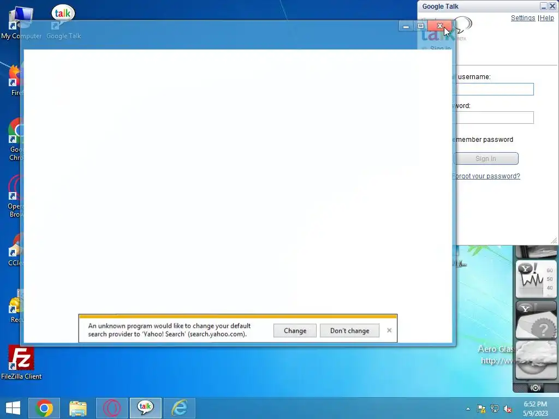Viewport: 559px width, 419px height.
Task: Minimize the Google Talk window
Action: pos(543,6)
